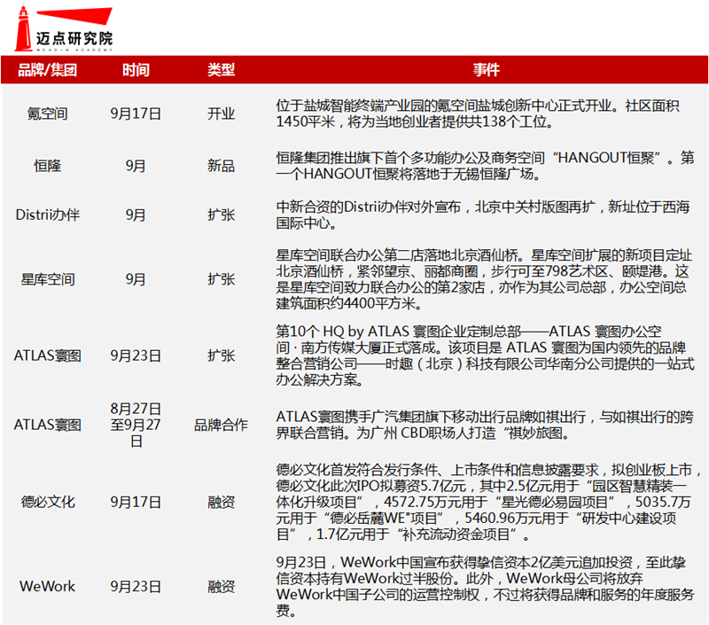Click the WeWork中国 financing event text

point(486,586)
